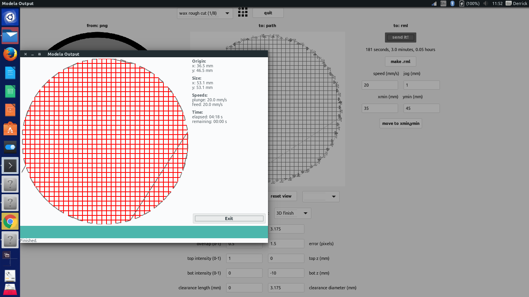Open LibreOffice Writer from the dock
Screen dimensions: 529x297
[10, 73]
